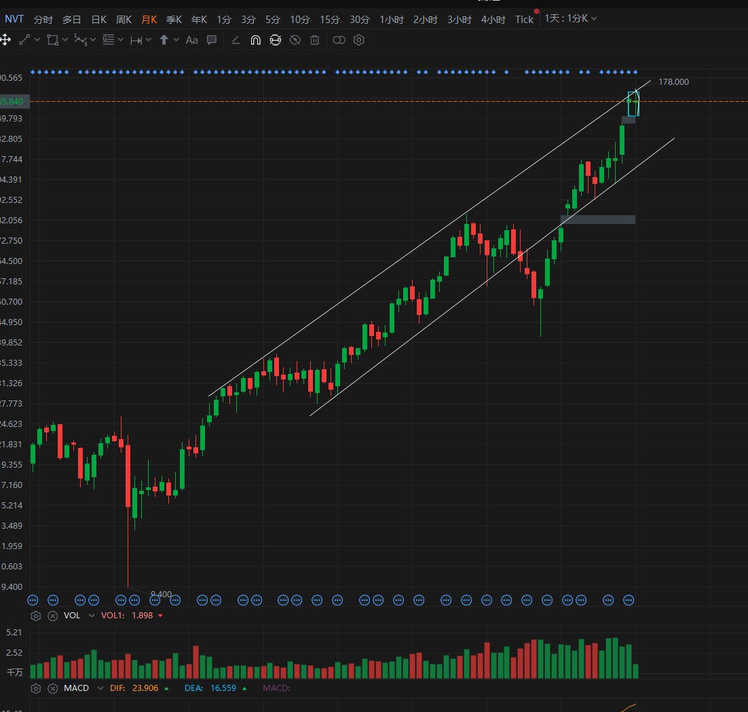Open the VOL indicator selector dropdown
Viewport: 748px width, 712px height.
(x=91, y=615)
